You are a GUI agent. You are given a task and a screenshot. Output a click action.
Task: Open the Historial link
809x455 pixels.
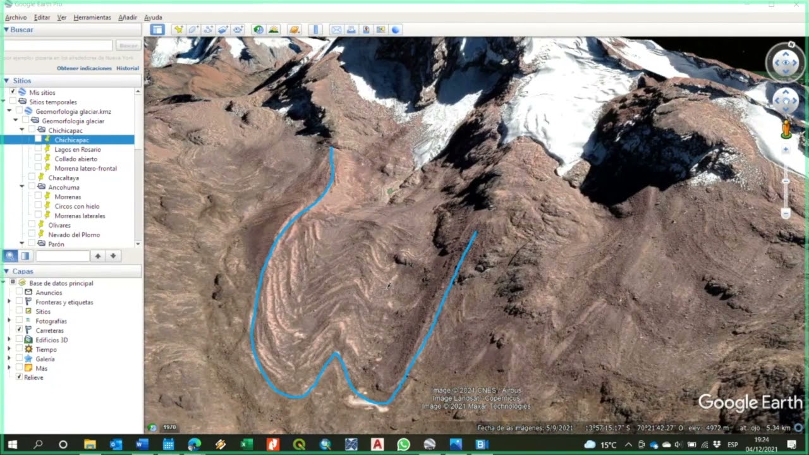[x=128, y=68]
